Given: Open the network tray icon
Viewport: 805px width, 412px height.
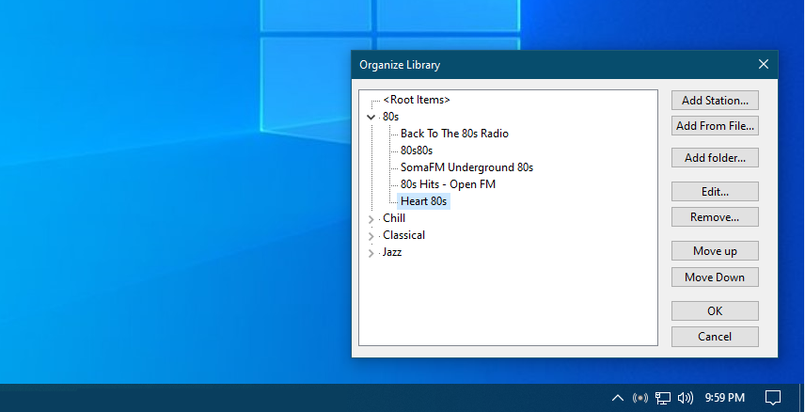Looking at the screenshot, I should pyautogui.click(x=663, y=398).
